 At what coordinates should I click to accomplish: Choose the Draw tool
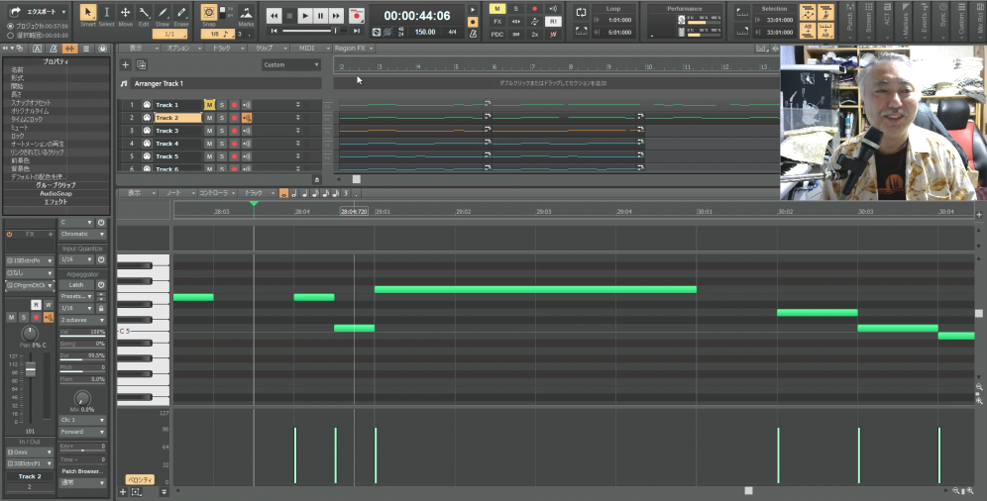click(x=162, y=14)
